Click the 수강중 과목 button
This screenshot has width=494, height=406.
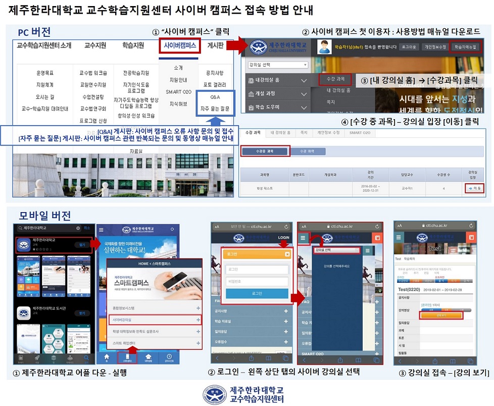tap(265, 151)
